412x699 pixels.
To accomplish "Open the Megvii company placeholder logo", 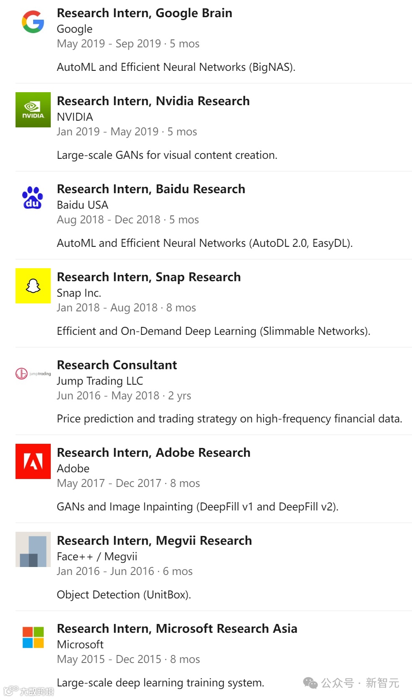I will click(x=33, y=549).
